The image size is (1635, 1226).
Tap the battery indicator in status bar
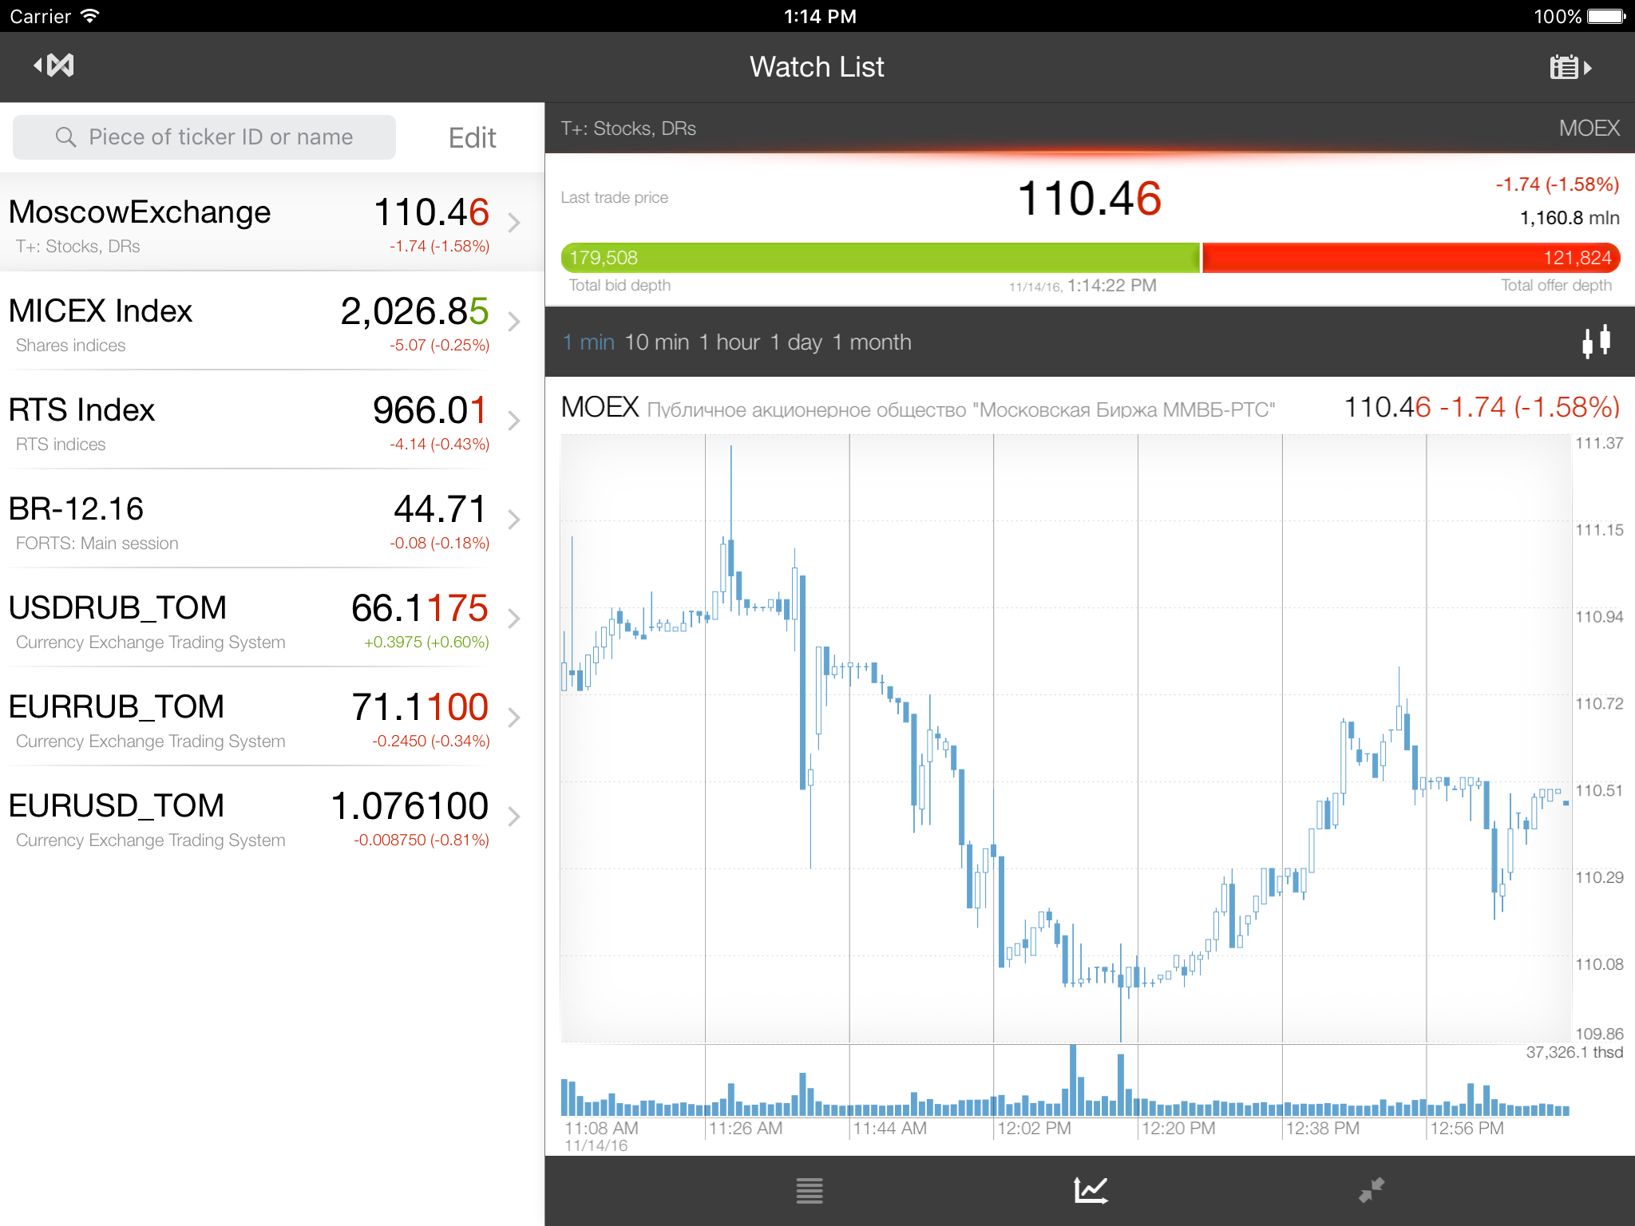(1605, 16)
